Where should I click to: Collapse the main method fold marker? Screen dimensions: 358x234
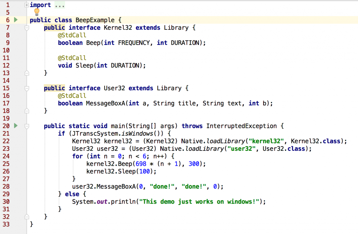(x=27, y=126)
